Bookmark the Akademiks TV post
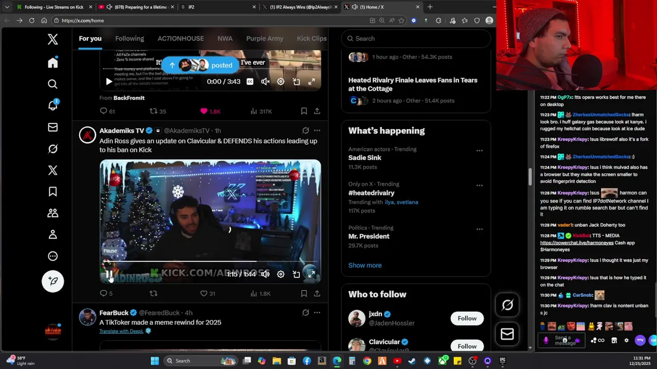This screenshot has height=369, width=657. click(x=304, y=293)
